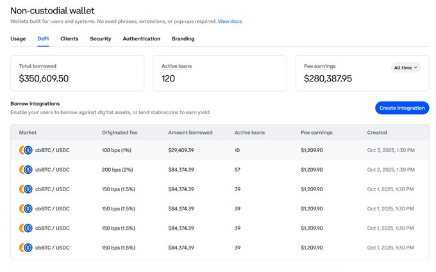Select the DeFi tab
The image size is (436, 272).
43,38
